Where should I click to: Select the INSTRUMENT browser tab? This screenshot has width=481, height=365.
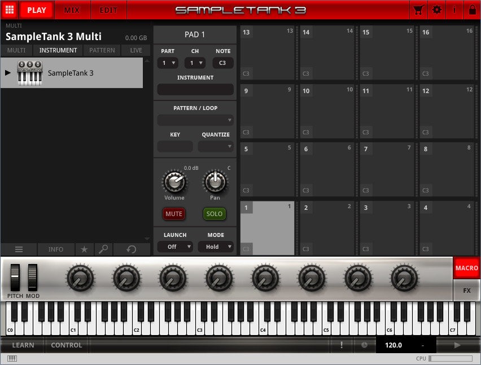coord(58,50)
